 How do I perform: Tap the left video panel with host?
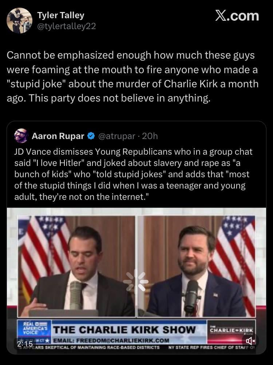pyautogui.click(x=77, y=266)
